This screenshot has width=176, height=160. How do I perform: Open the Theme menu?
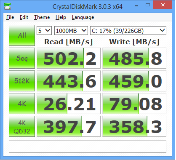click(42, 17)
